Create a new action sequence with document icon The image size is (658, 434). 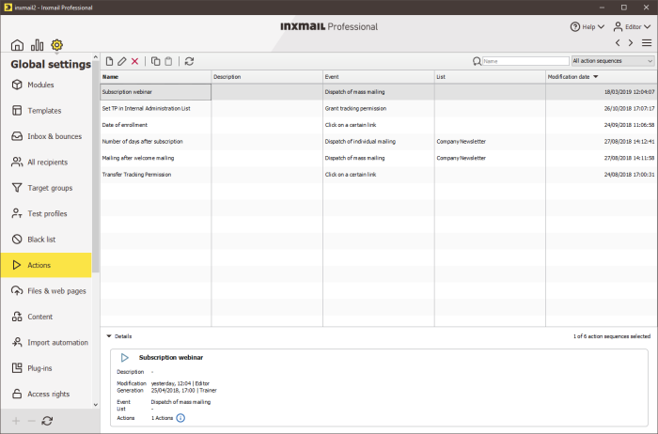pos(109,61)
